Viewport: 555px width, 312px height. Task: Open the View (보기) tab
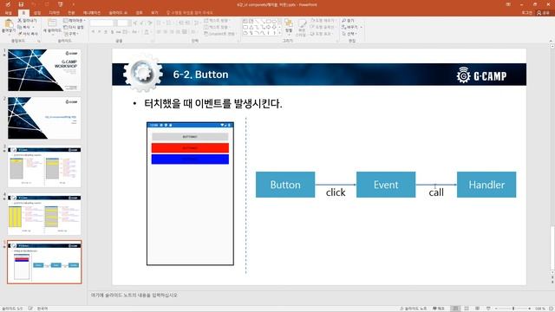point(154,13)
